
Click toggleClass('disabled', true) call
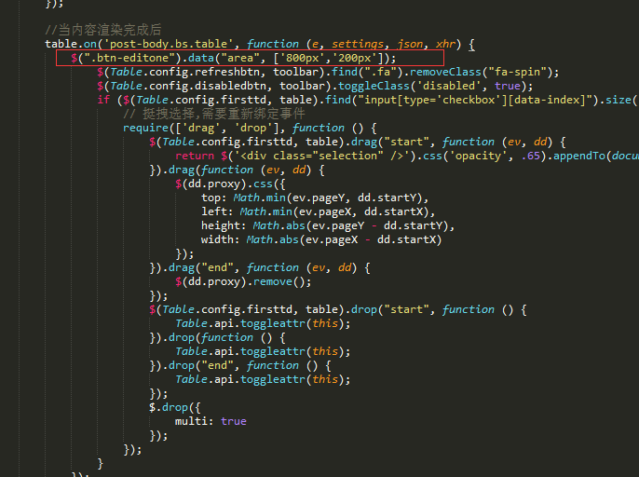(x=435, y=86)
